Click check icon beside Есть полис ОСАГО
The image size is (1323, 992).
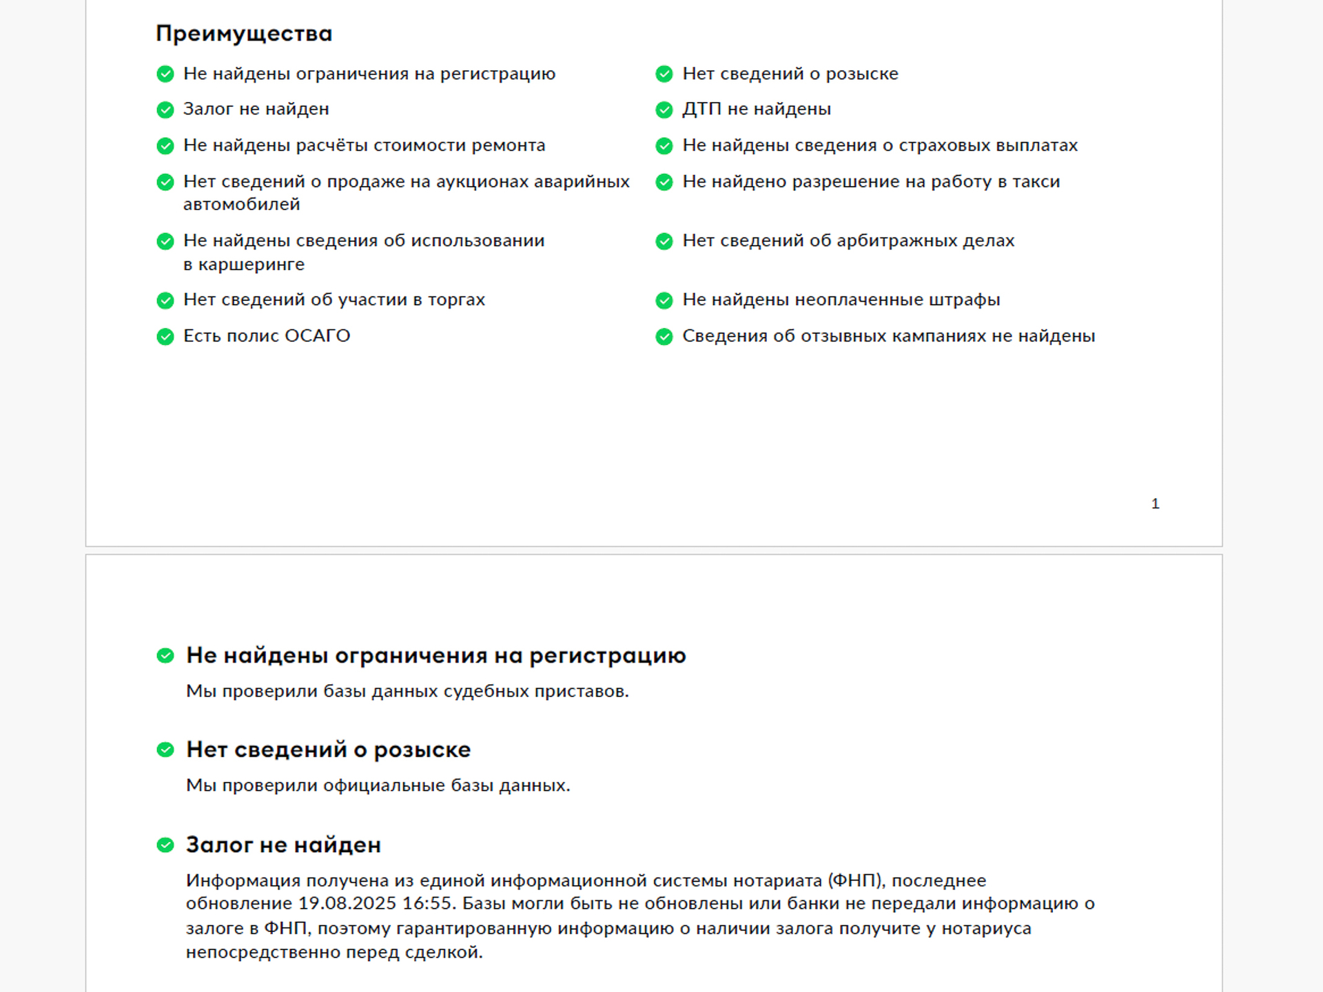[165, 336]
